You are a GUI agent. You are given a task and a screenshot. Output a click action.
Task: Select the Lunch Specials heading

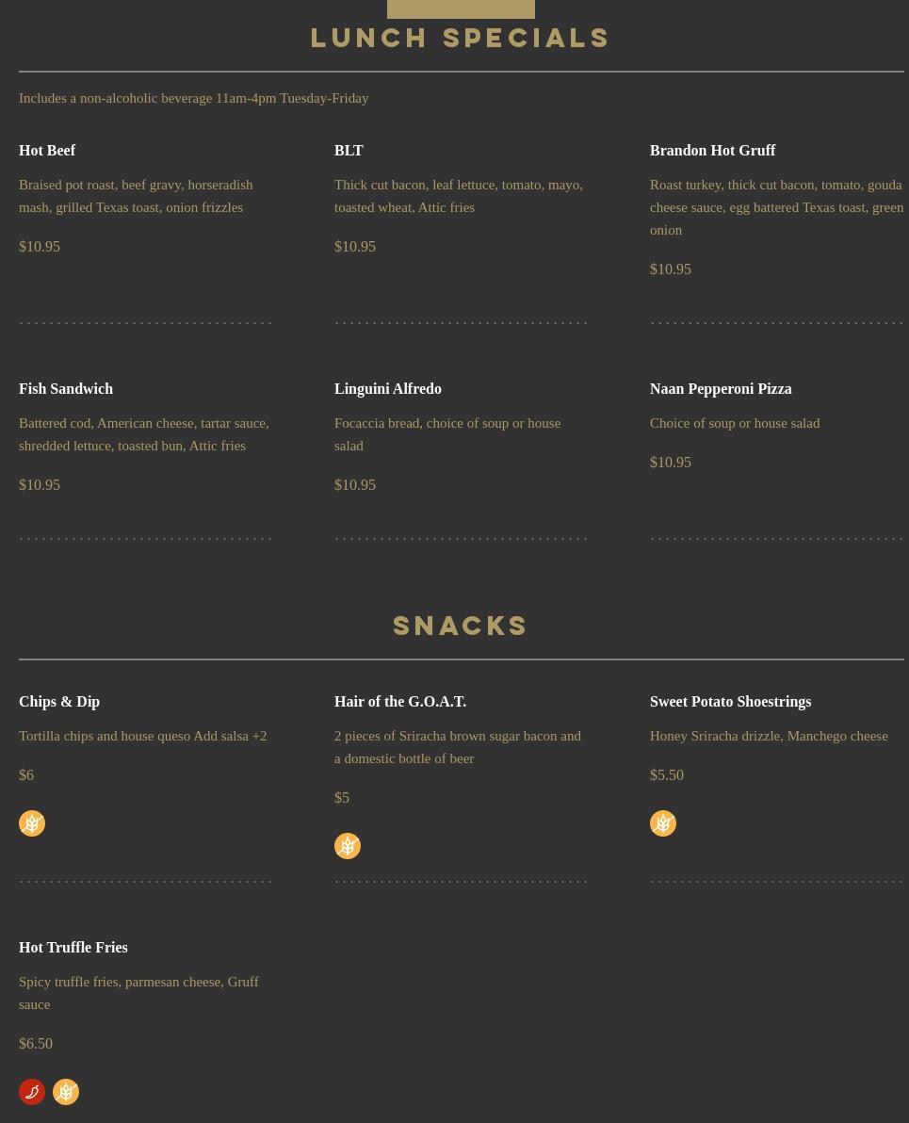[461, 38]
